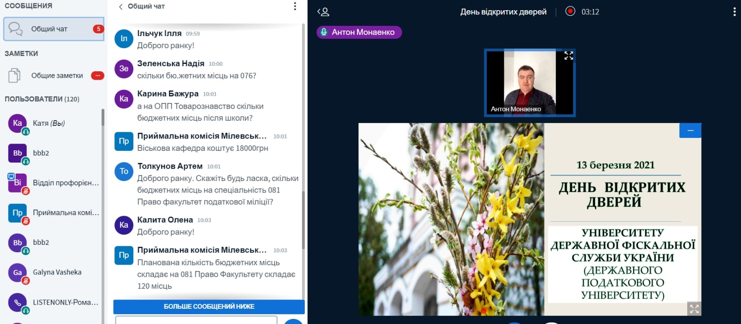Select the first bbb2 user below Катя

click(x=54, y=153)
